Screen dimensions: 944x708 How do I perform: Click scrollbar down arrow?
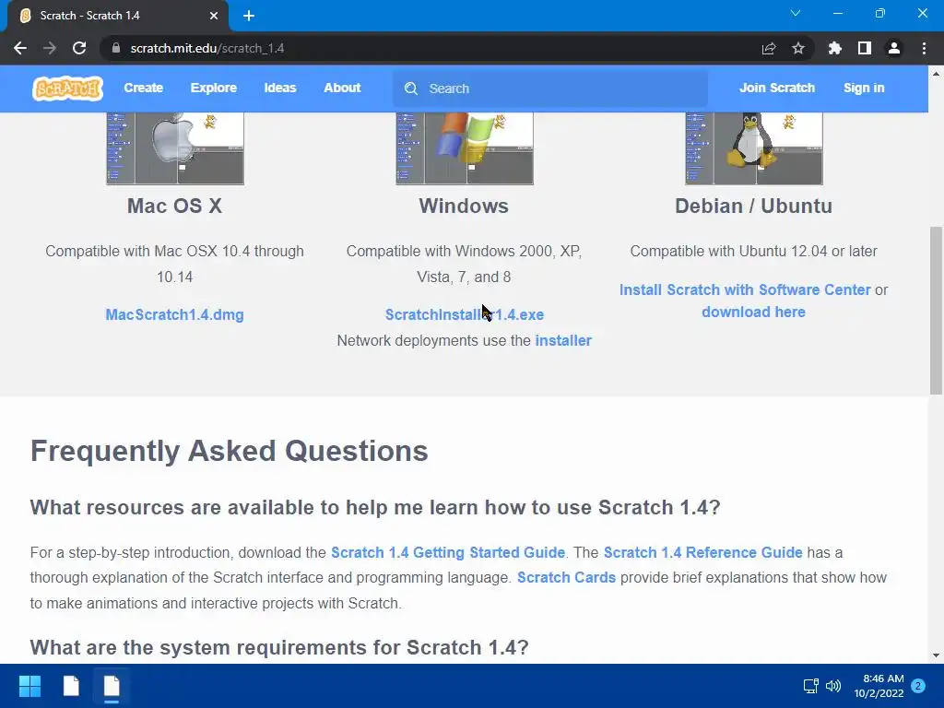tap(936, 655)
